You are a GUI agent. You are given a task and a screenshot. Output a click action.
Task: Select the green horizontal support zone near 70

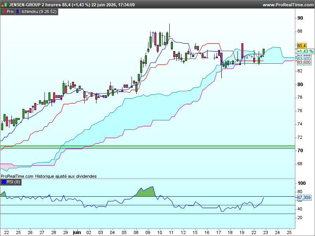point(148,147)
